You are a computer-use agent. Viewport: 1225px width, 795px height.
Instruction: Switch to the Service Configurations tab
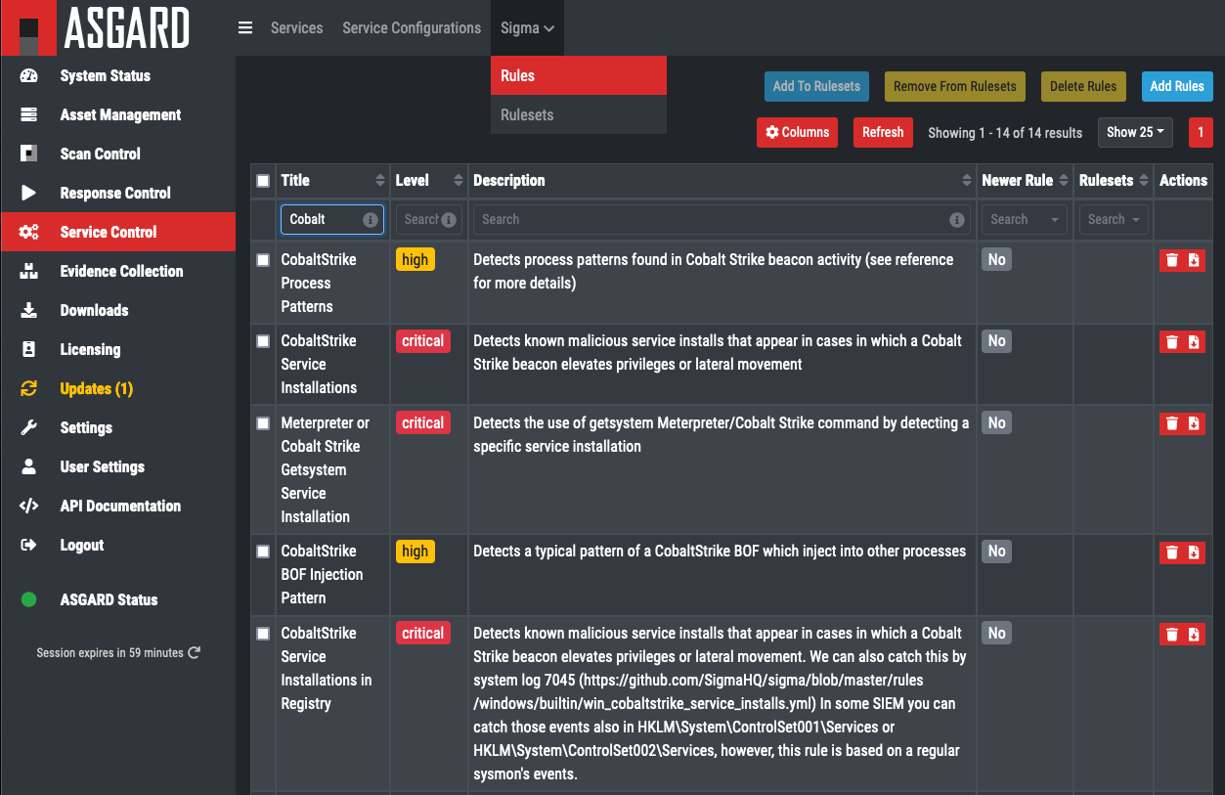coord(412,28)
